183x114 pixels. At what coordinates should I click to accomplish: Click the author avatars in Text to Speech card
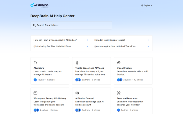click(78, 80)
